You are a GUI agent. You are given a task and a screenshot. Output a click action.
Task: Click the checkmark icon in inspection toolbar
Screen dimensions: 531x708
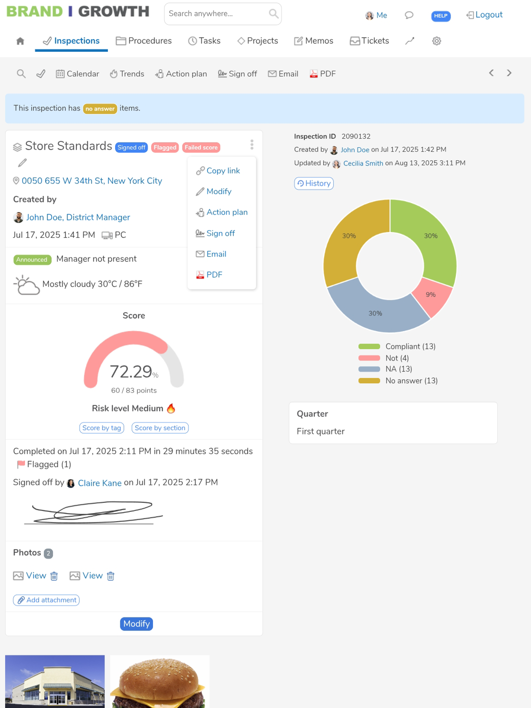pos(41,74)
